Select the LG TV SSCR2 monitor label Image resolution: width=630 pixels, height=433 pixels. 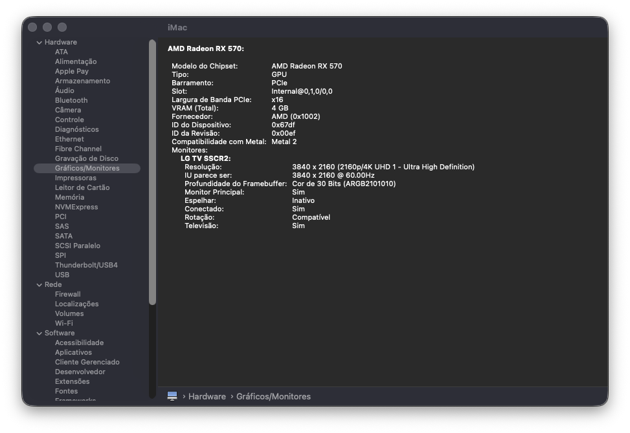(205, 158)
